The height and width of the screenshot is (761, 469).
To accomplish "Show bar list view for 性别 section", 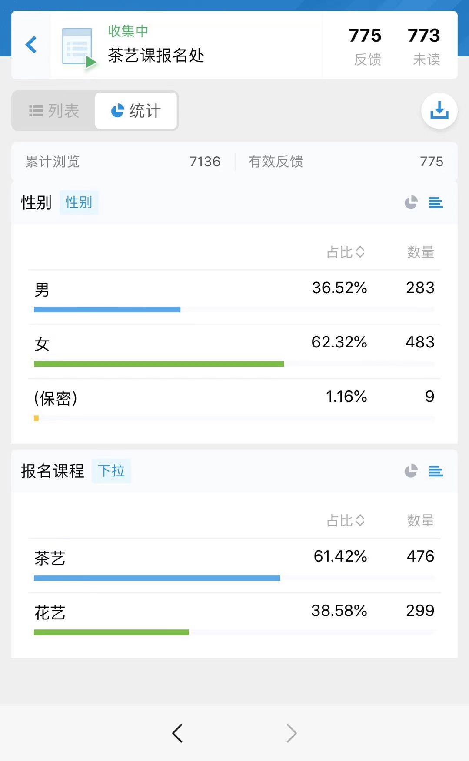I will (436, 202).
